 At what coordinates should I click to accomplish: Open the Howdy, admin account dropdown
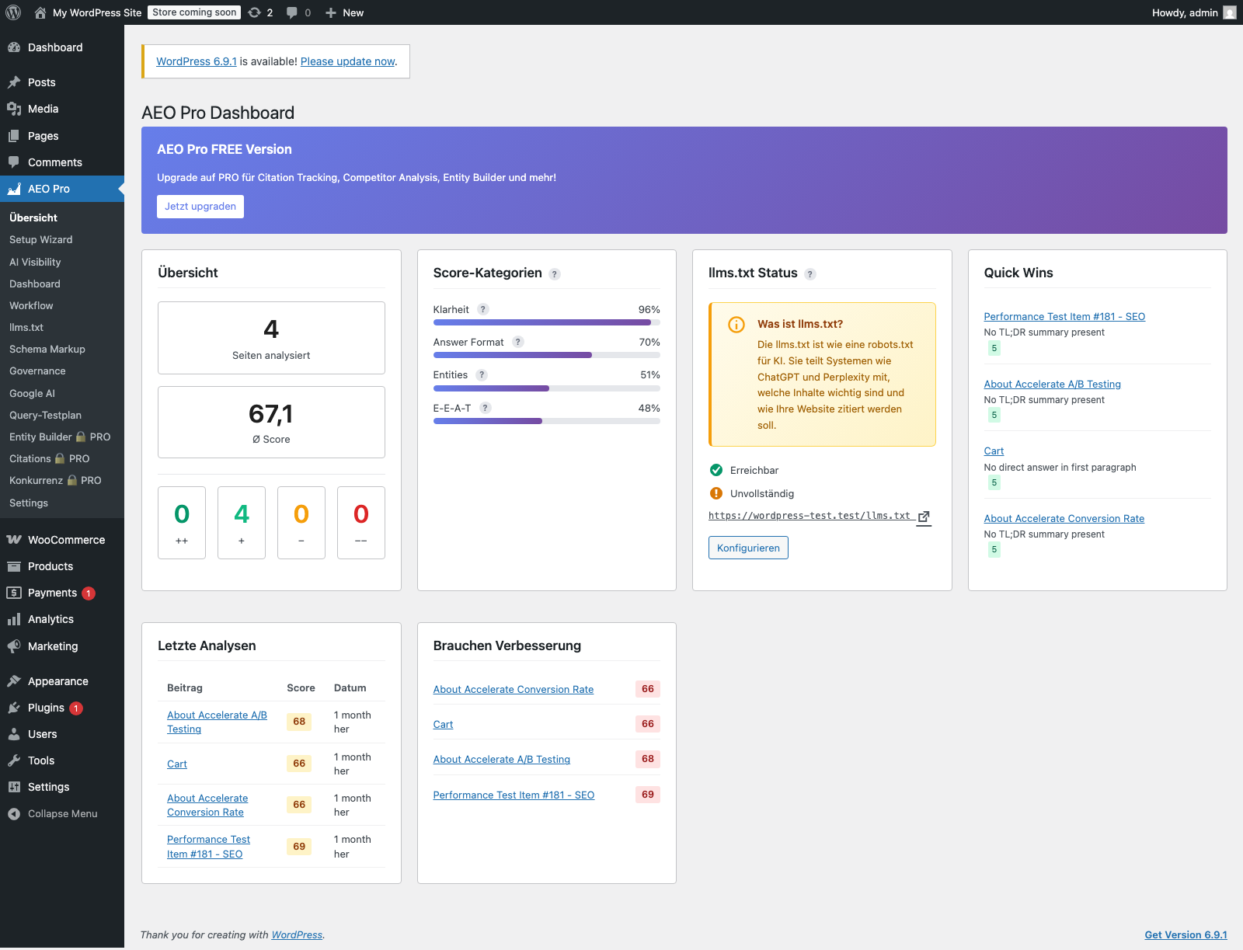[x=1184, y=12]
